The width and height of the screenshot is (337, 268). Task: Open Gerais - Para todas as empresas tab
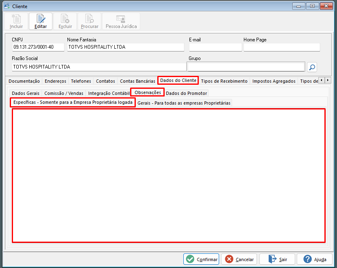click(184, 103)
